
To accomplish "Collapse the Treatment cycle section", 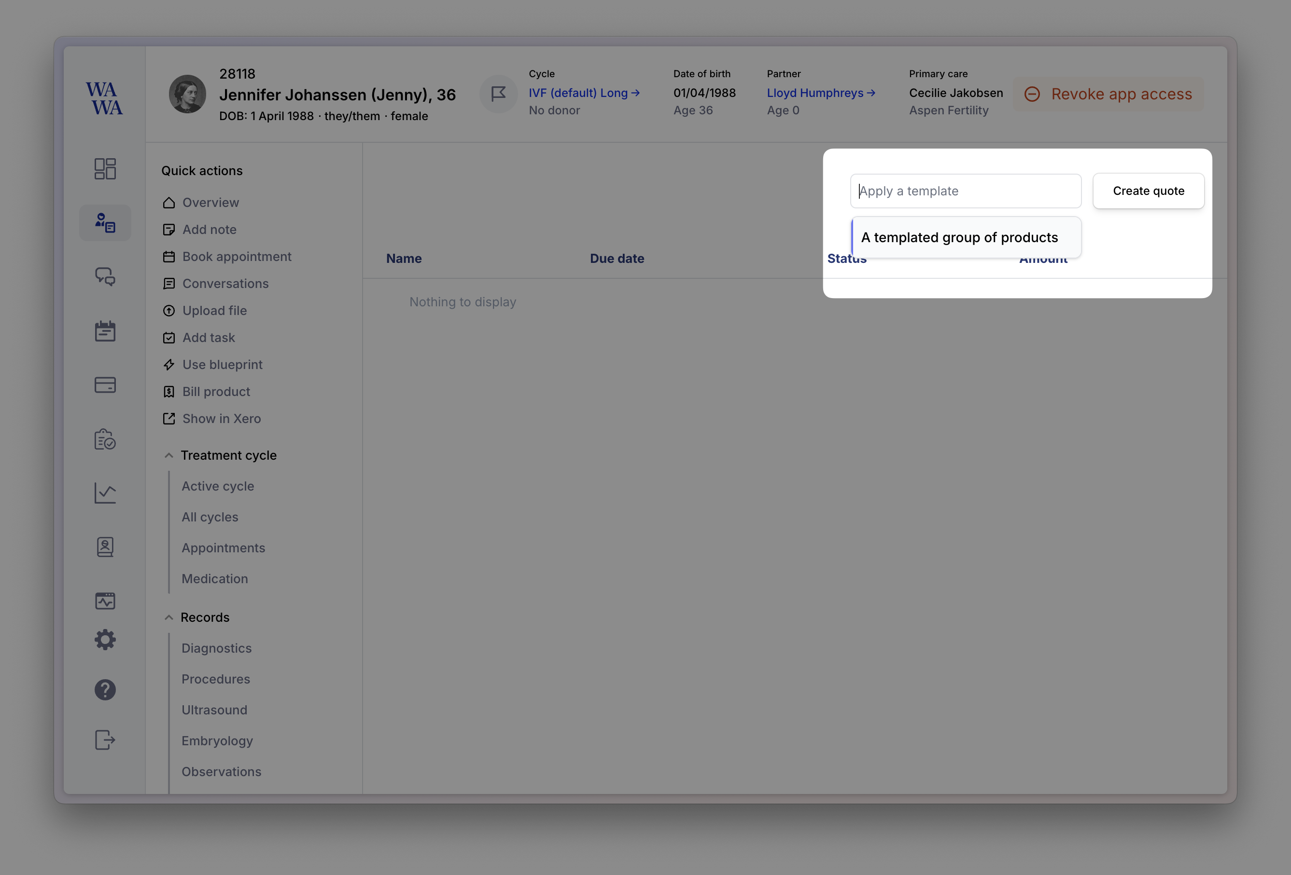I will click(x=169, y=455).
